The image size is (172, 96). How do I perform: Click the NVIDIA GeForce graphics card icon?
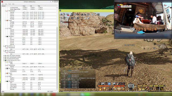[5, 61]
